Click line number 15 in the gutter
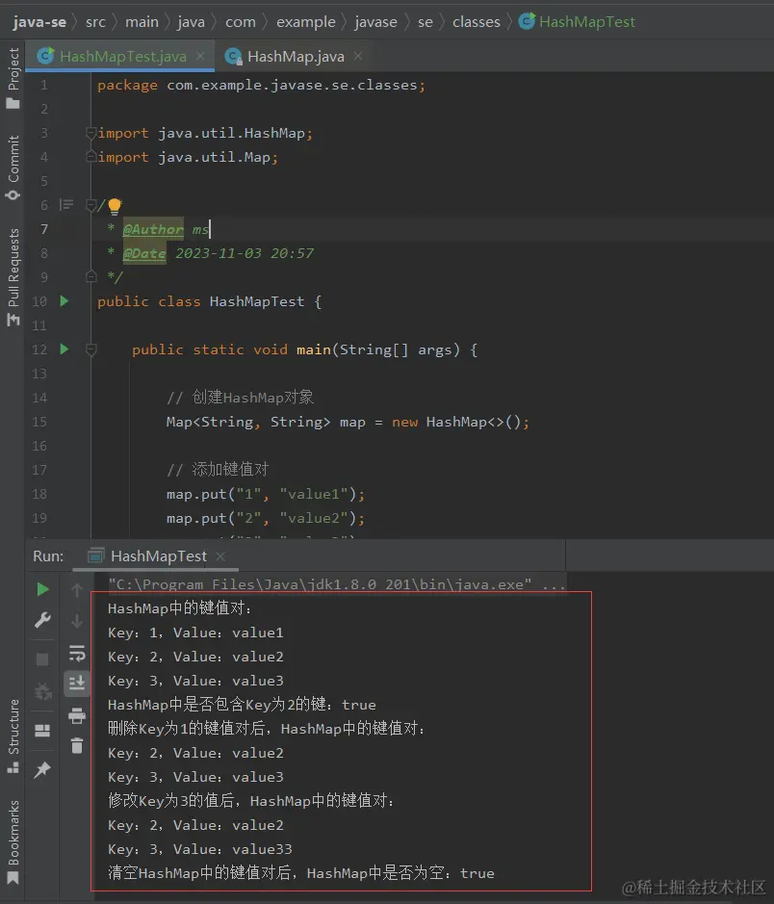 (39, 422)
